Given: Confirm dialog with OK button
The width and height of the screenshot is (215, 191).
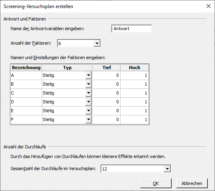Looking at the screenshot, I should 156,183.
